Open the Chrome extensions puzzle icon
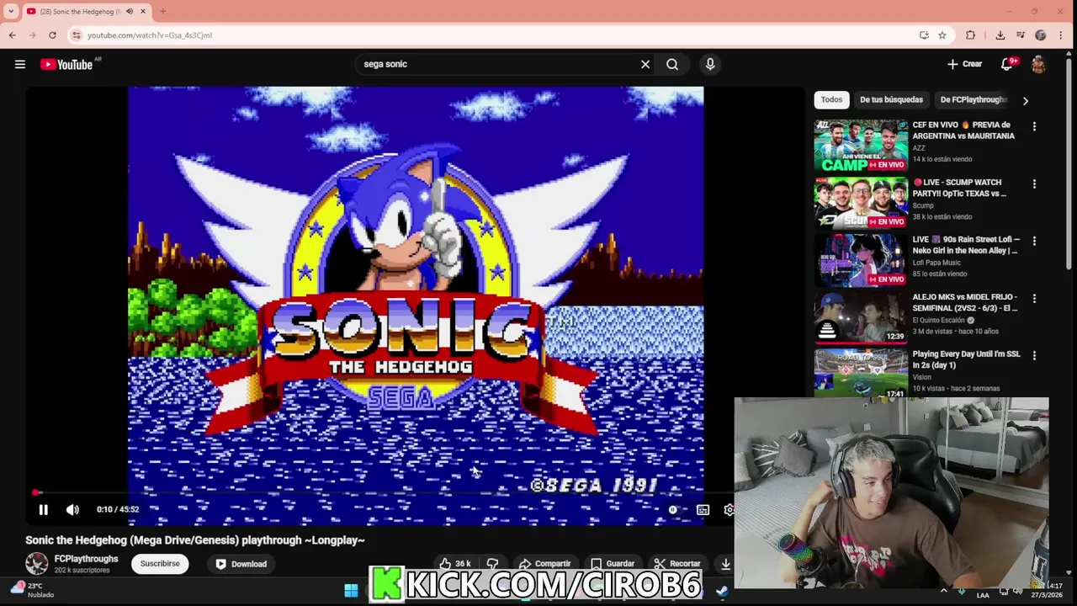The height and width of the screenshot is (606, 1077). click(970, 35)
